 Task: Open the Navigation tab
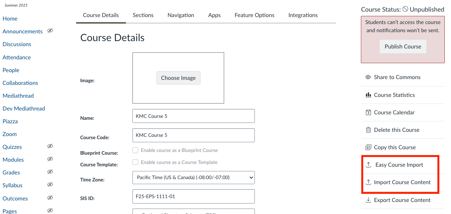(181, 15)
